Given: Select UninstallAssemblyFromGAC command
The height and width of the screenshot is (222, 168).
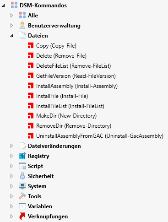Looking at the screenshot, I should pyautogui.click(x=100, y=136).
